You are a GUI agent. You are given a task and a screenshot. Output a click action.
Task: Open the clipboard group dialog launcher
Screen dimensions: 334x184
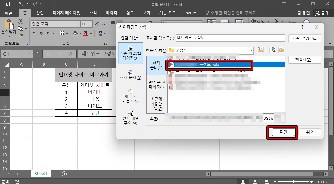[x=27, y=44]
